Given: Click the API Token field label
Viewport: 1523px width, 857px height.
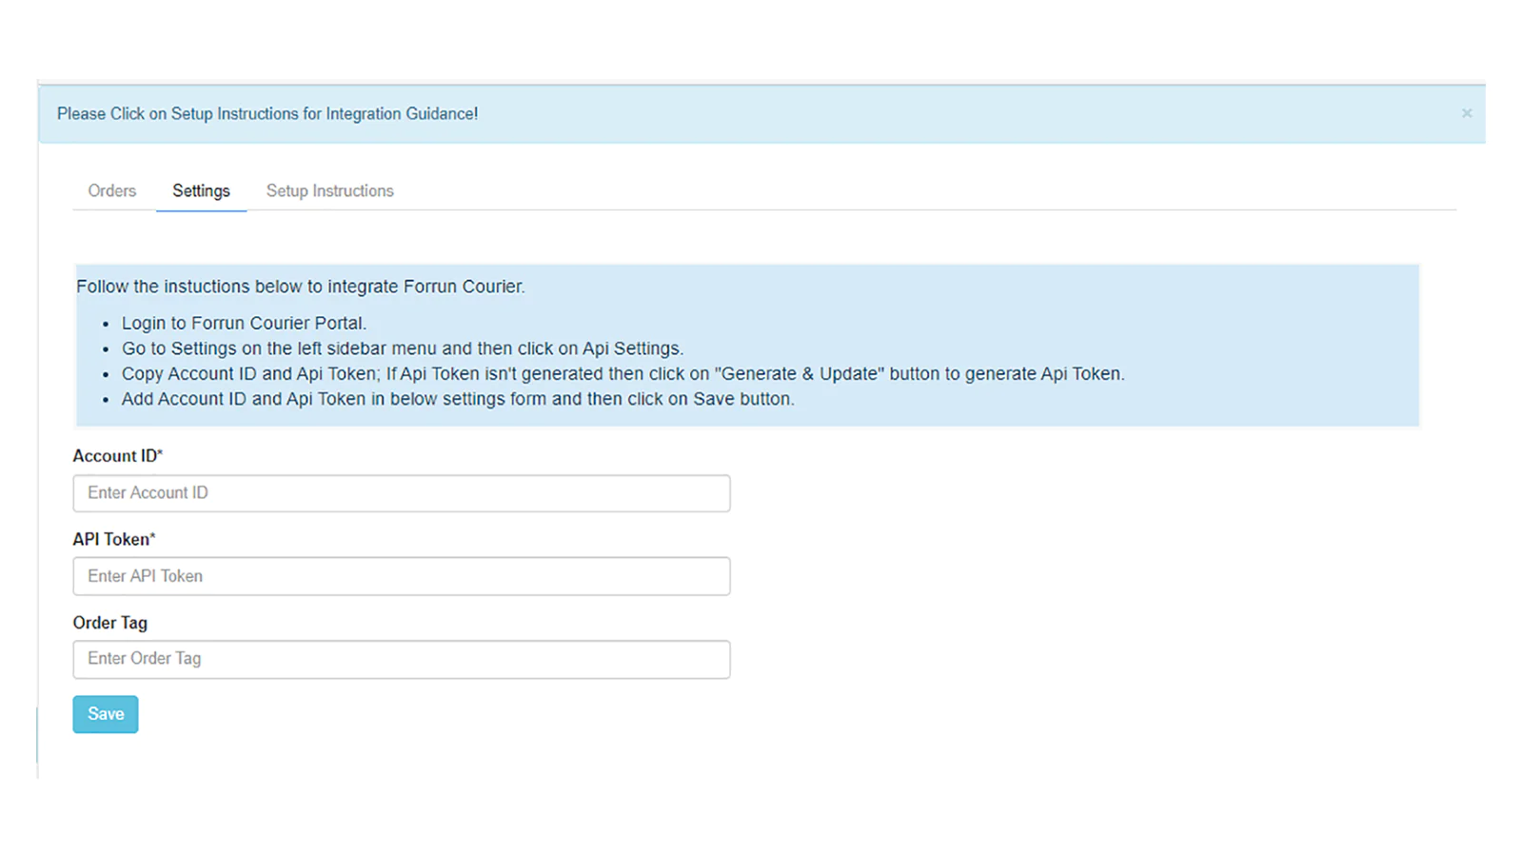Looking at the screenshot, I should coord(111,539).
